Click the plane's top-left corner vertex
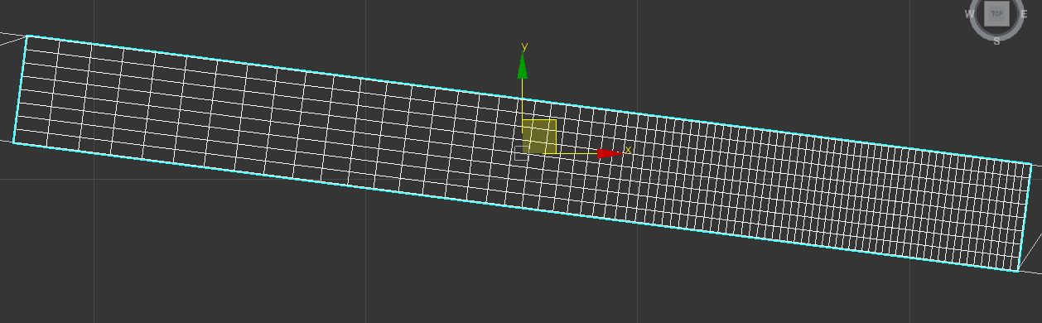1042x323 pixels. (27, 36)
